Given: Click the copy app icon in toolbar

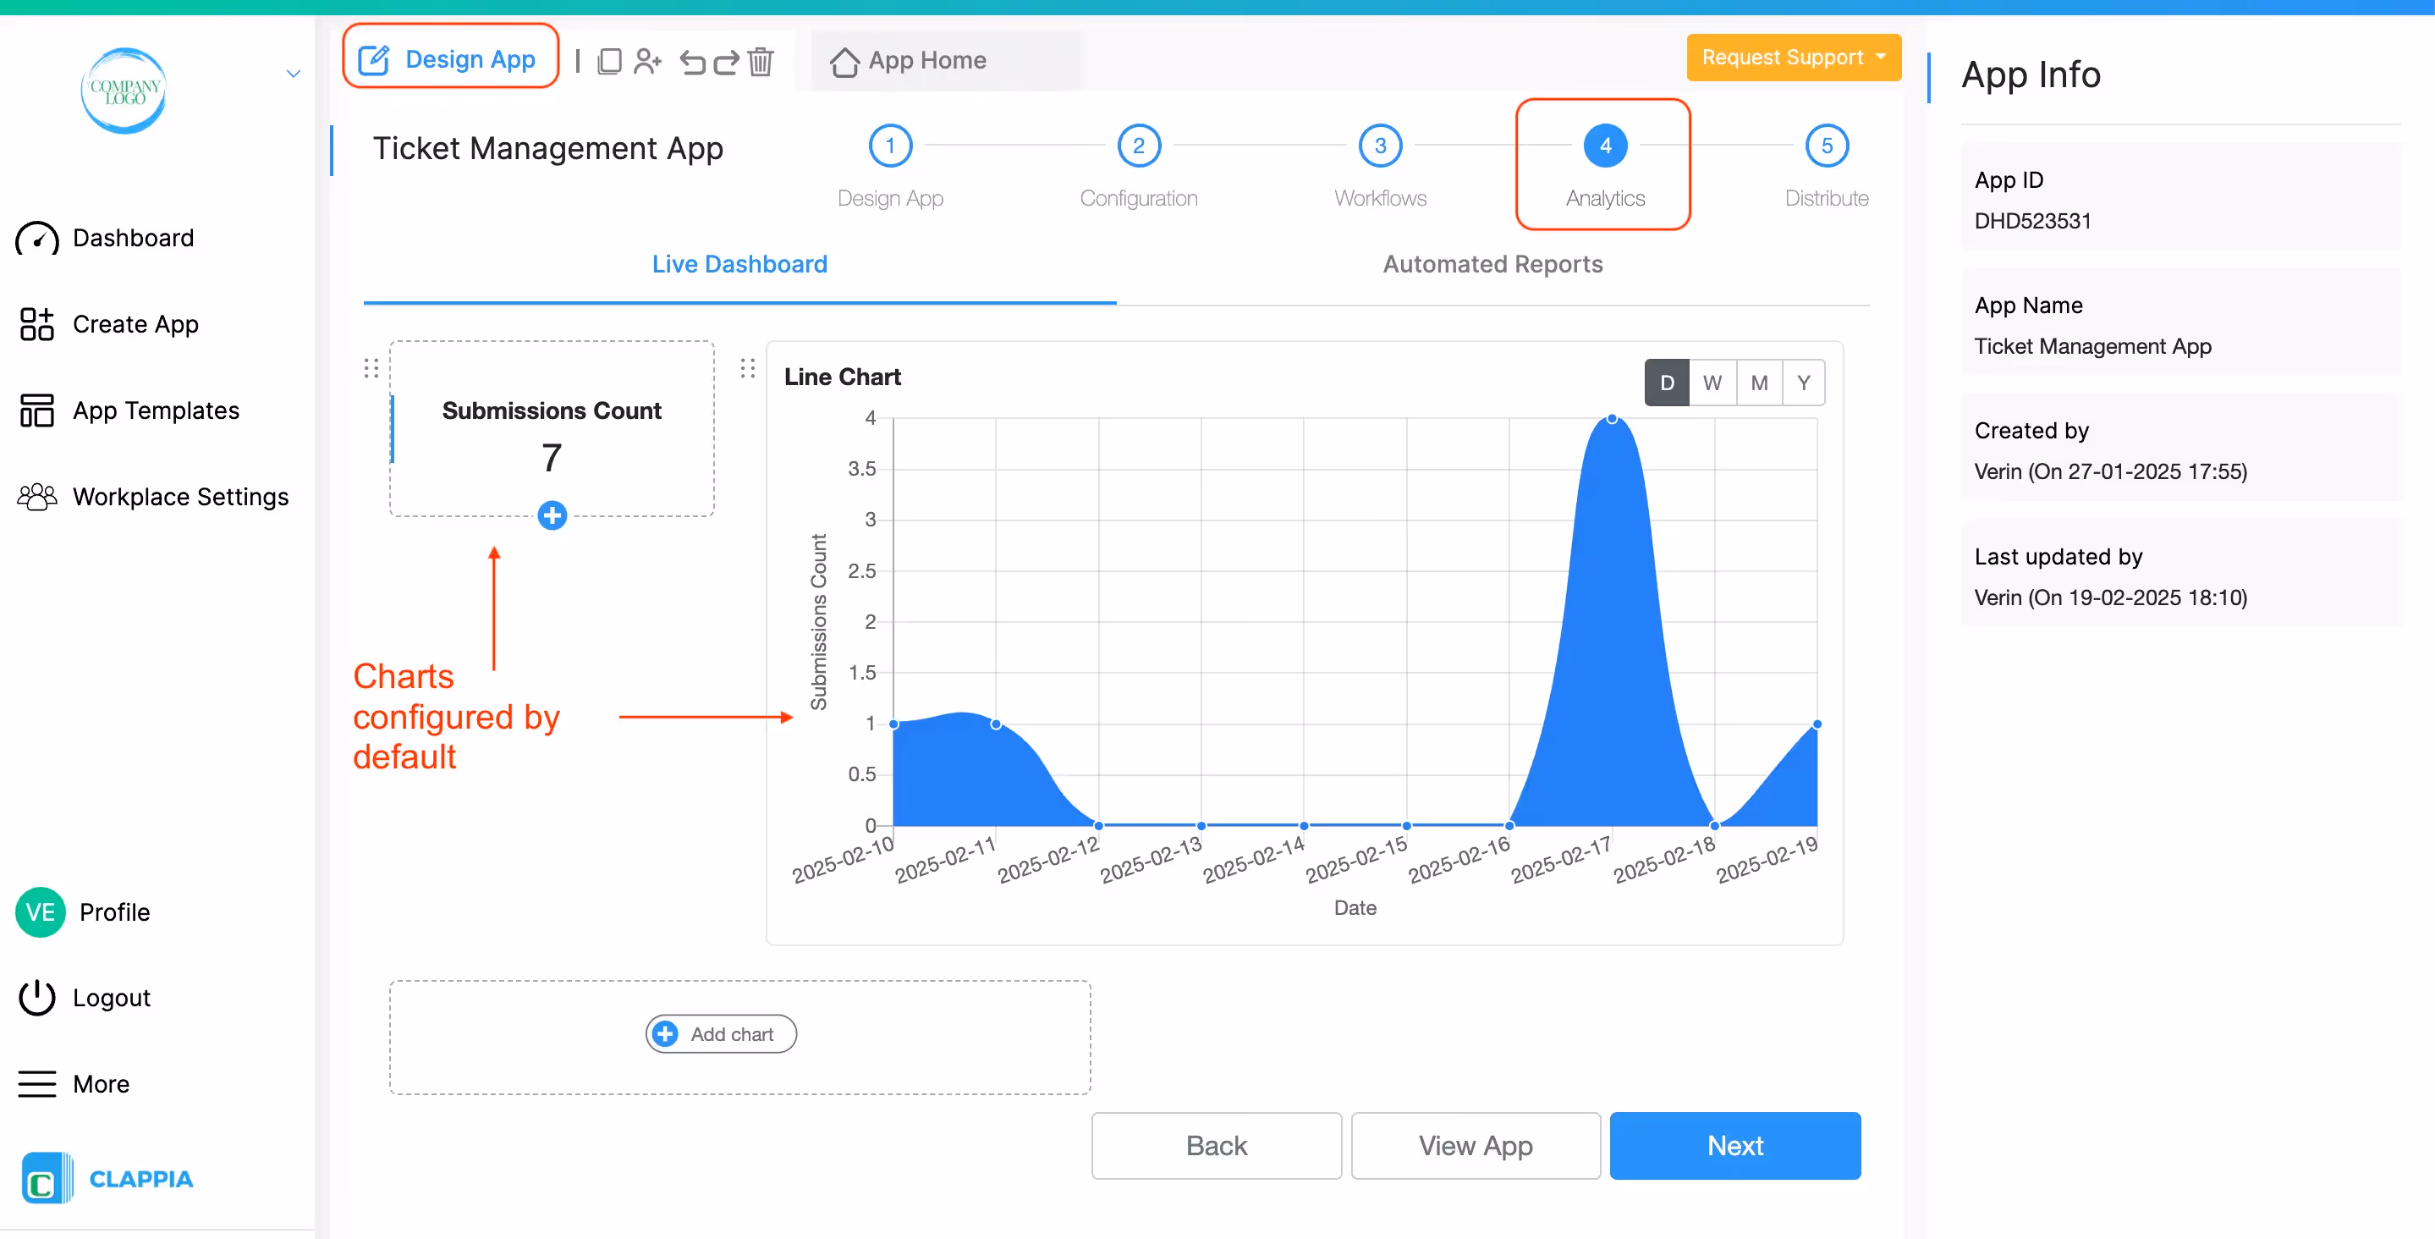Looking at the screenshot, I should coord(610,62).
